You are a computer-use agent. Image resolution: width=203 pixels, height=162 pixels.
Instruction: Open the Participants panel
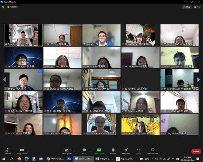67,151
